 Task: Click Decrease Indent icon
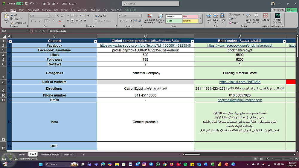click(x=81, y=21)
